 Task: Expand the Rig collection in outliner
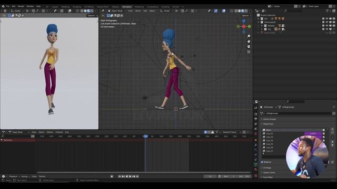[x=262, y=29]
